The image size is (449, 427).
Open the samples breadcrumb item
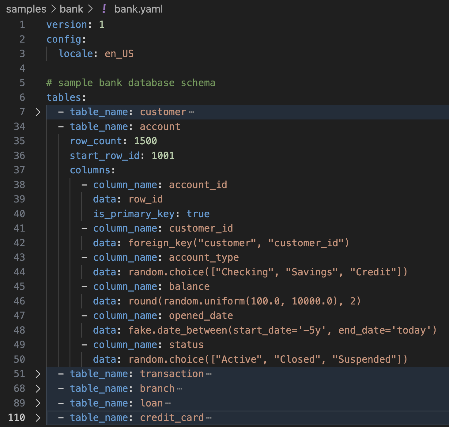coord(26,9)
